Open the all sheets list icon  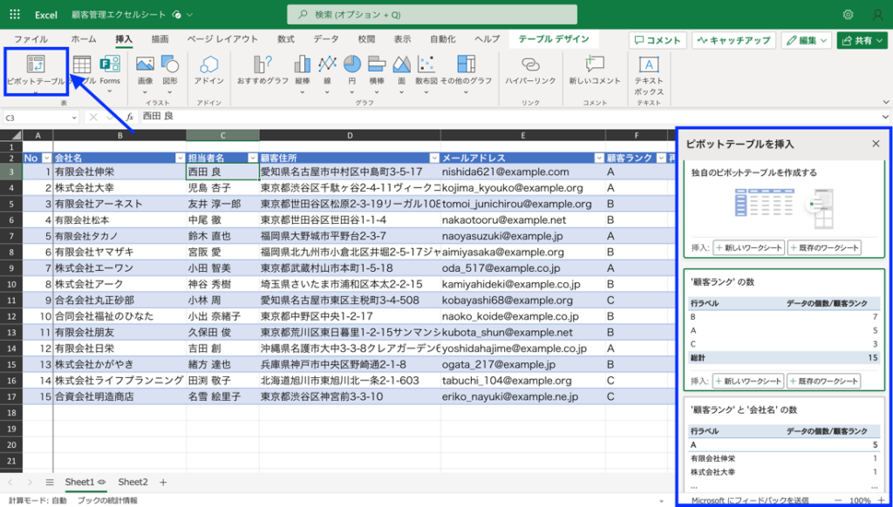50,482
